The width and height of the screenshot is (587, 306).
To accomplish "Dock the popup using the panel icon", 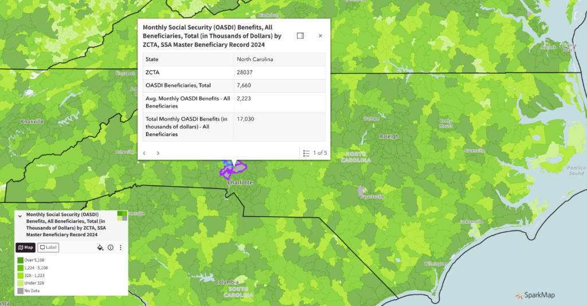I will [300, 36].
